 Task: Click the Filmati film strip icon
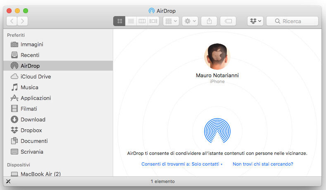pyautogui.click(x=14, y=109)
